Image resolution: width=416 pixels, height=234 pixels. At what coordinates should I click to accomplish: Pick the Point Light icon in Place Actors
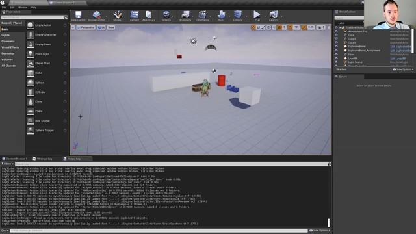pos(31,54)
